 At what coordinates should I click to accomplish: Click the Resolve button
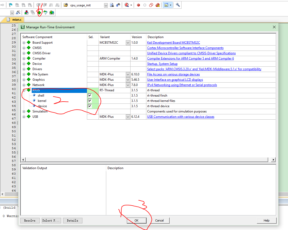click(x=30, y=220)
